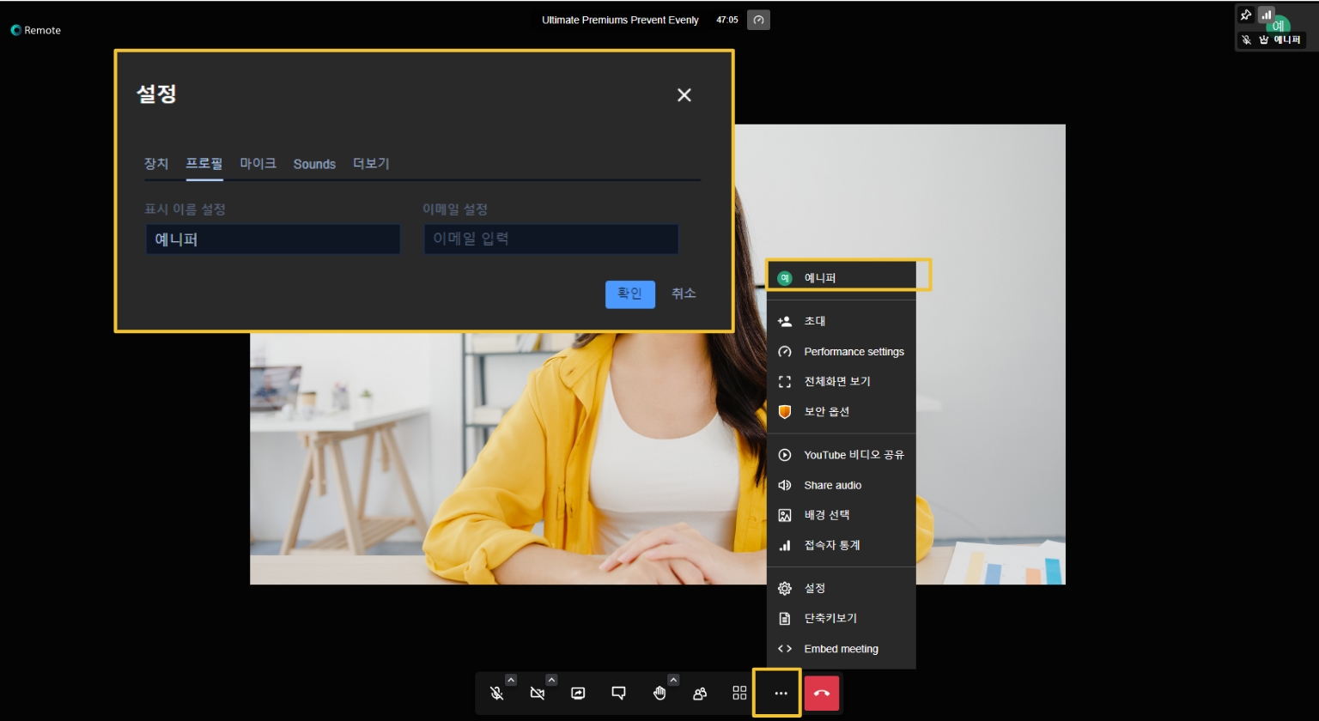This screenshot has width=1319, height=721.
Task: Hang up with the red phone button
Action: 821,694
